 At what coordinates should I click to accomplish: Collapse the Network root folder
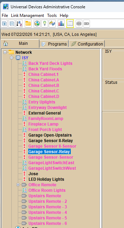(x=5, y=52)
